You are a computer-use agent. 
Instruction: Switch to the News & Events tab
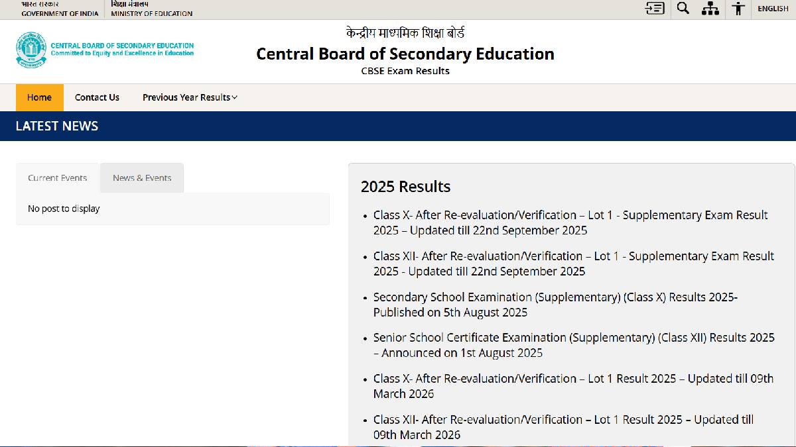click(141, 177)
